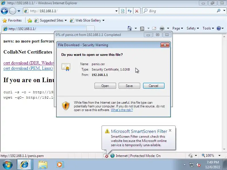Click the Back navigation arrow
The height and width of the screenshot is (170, 227).
pyautogui.click(x=4, y=11)
